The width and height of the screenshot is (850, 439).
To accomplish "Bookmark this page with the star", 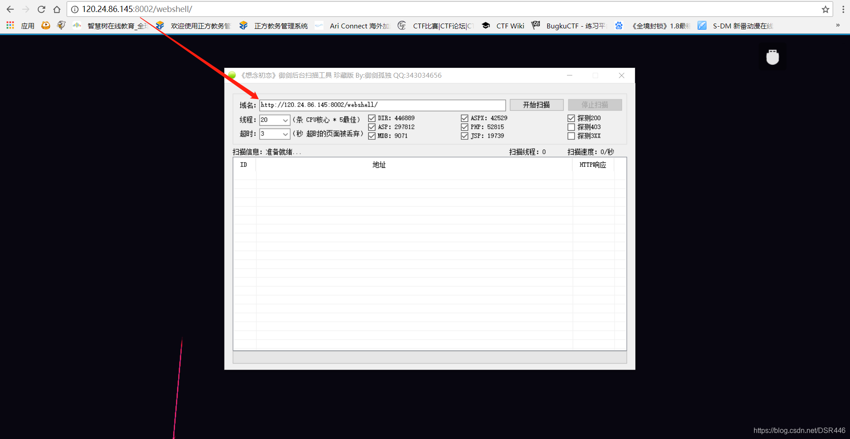I will pyautogui.click(x=825, y=9).
